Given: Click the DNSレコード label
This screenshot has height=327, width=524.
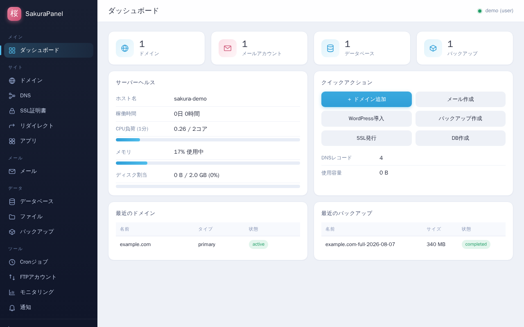Looking at the screenshot, I should (337, 158).
